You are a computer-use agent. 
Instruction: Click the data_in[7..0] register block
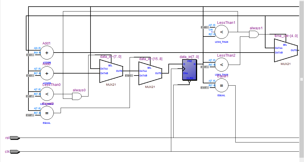[190, 70]
